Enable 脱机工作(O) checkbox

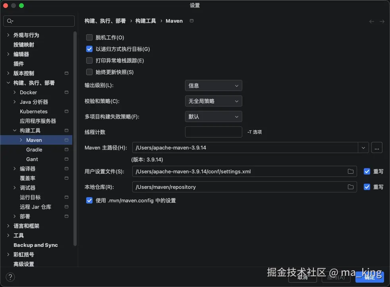pos(89,38)
